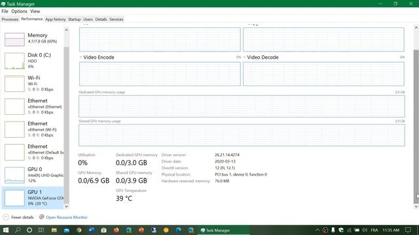Open taskbar Search magnifier
Screen dimensions: 419x235
(18, 230)
